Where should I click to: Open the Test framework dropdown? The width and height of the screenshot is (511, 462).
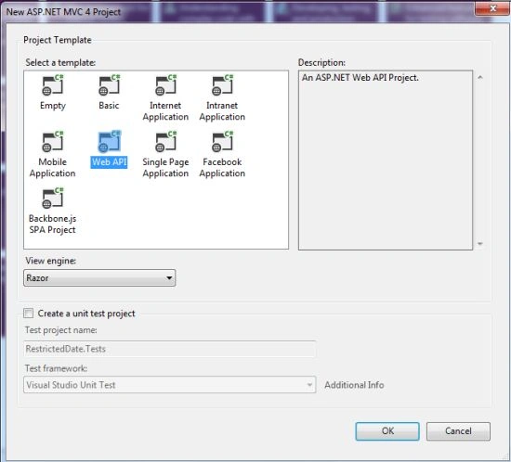(x=169, y=385)
